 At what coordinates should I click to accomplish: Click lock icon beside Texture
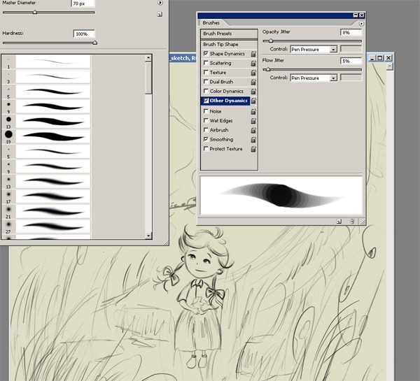pyautogui.click(x=253, y=73)
